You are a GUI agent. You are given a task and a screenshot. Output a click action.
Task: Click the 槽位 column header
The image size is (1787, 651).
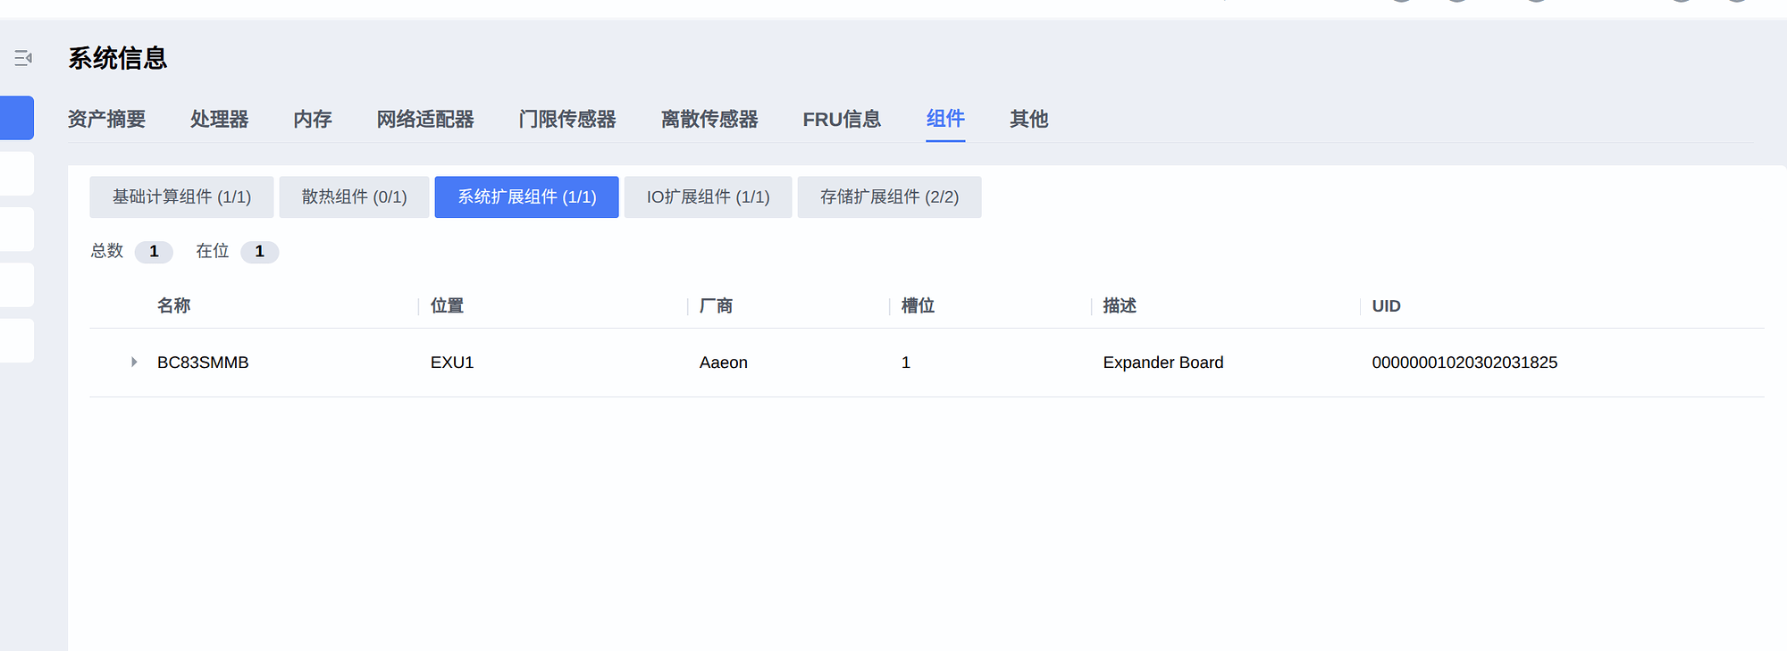(x=918, y=305)
